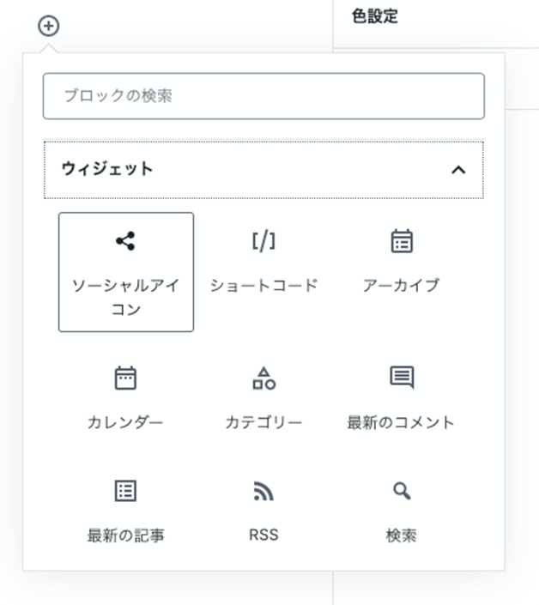Screen dimensions: 539x605
Task: Click the ソーシャルアイコン label text
Action: coord(125,297)
